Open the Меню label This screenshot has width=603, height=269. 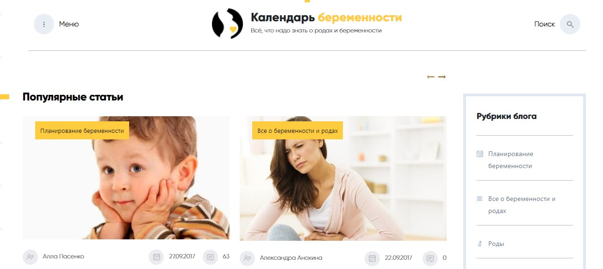(x=69, y=24)
